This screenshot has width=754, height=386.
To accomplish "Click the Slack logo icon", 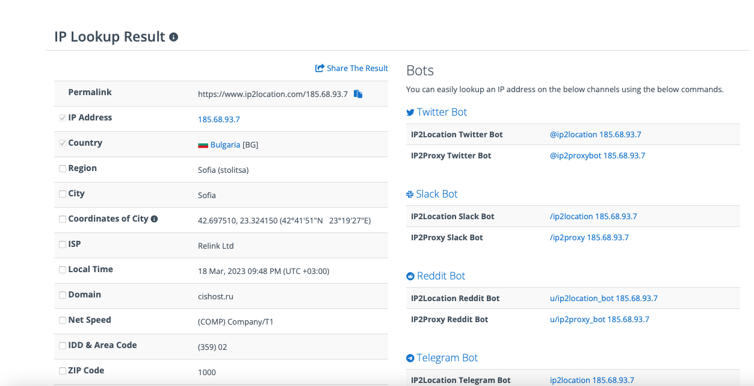I will (x=410, y=195).
